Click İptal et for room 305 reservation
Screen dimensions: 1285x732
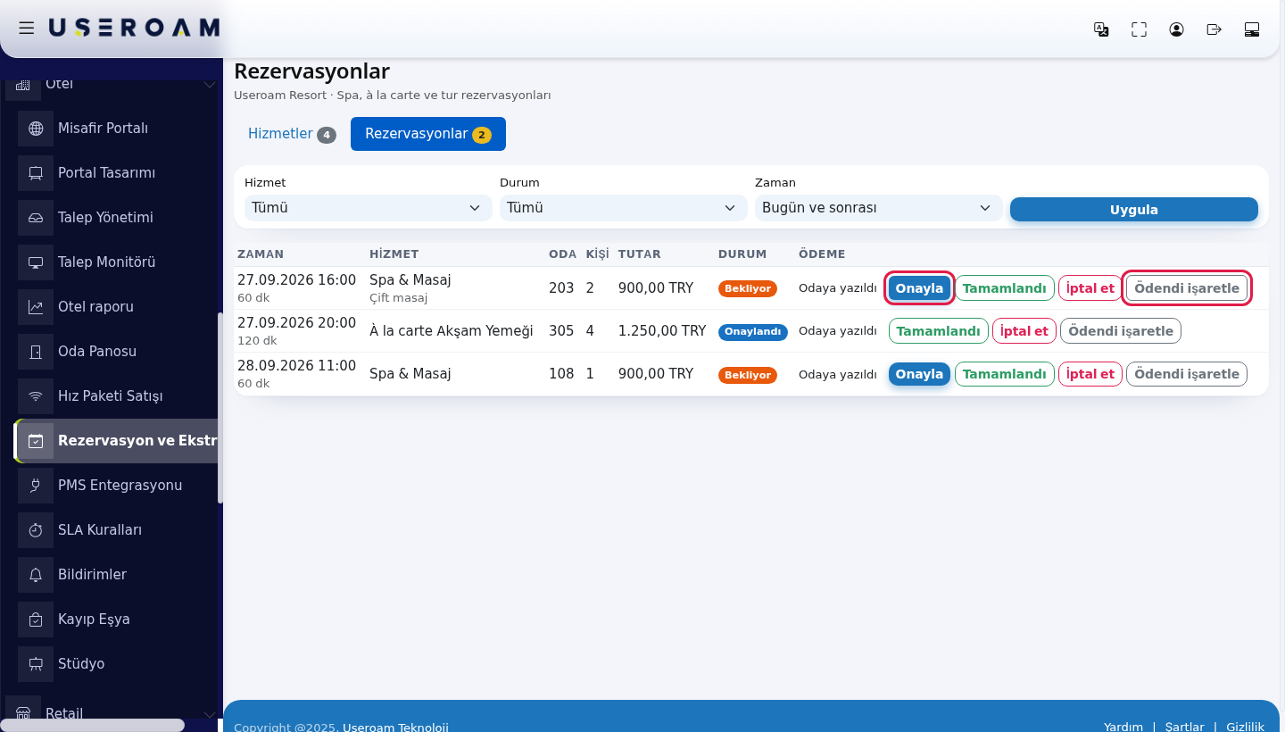click(x=1024, y=331)
